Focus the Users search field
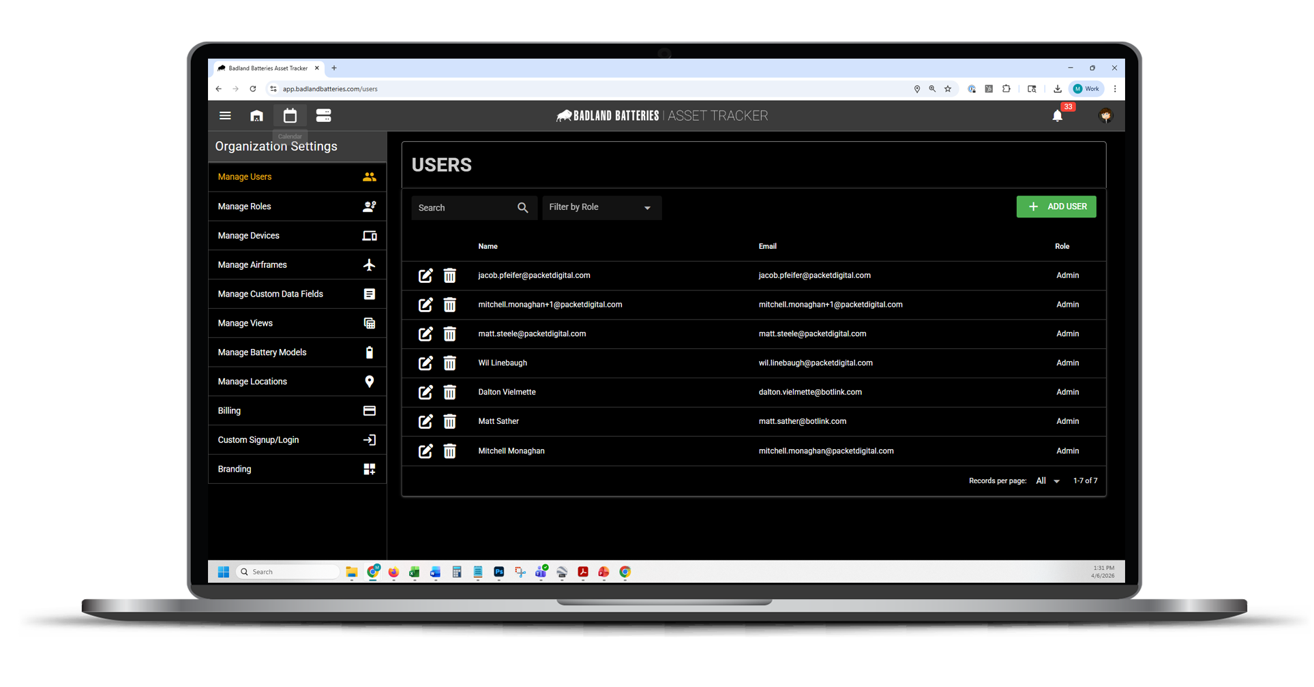 tap(474, 208)
